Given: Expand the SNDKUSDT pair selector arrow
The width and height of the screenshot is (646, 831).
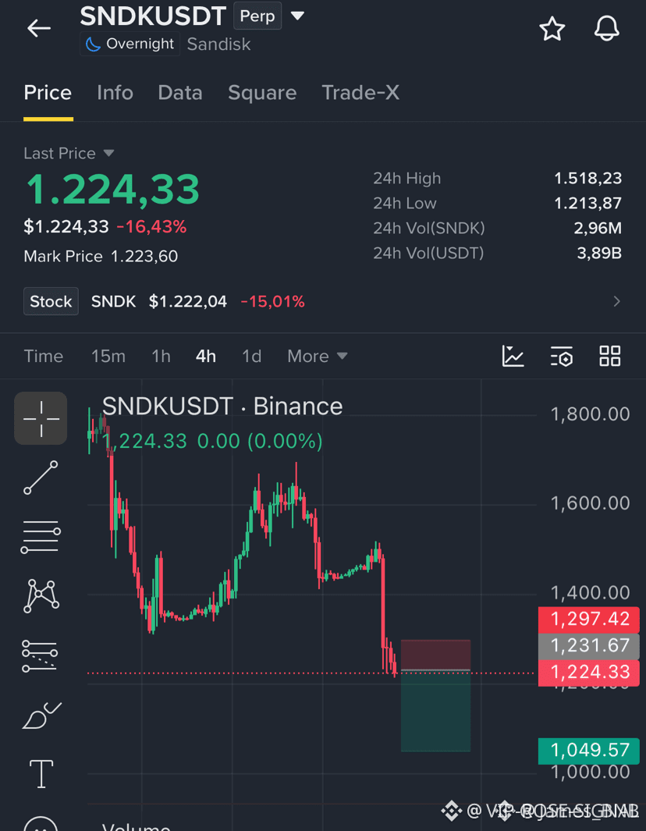Looking at the screenshot, I should [x=298, y=16].
